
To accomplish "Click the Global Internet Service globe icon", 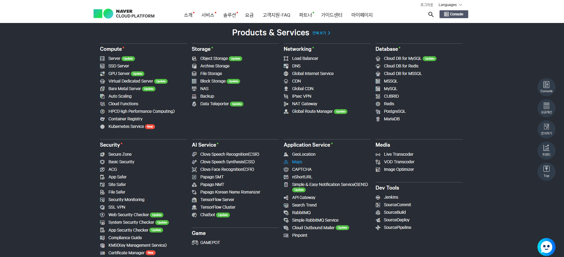I will [x=286, y=74].
